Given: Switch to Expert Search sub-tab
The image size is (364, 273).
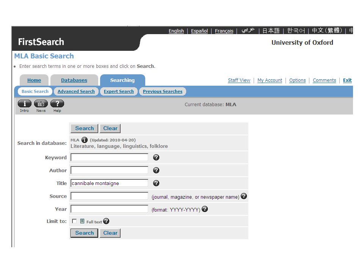Looking at the screenshot, I should point(119,91).
